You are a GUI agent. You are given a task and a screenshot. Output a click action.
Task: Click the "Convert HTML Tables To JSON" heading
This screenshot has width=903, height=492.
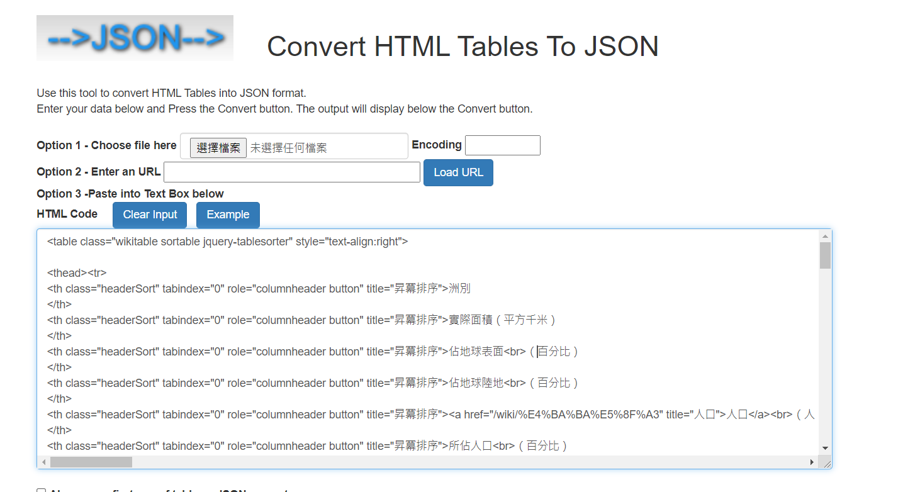point(463,47)
